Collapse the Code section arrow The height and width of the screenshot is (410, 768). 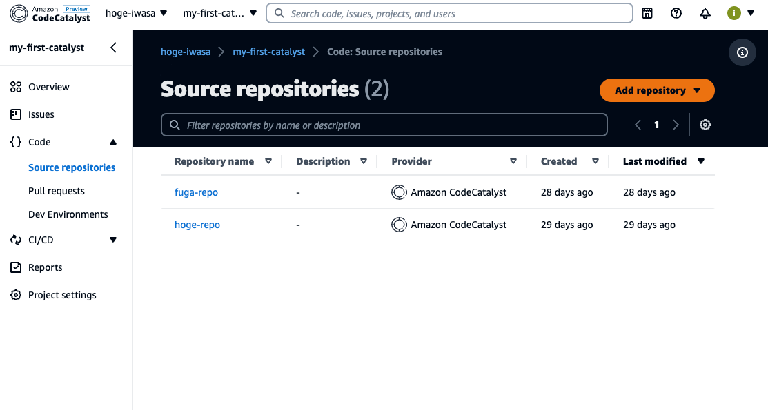(113, 142)
